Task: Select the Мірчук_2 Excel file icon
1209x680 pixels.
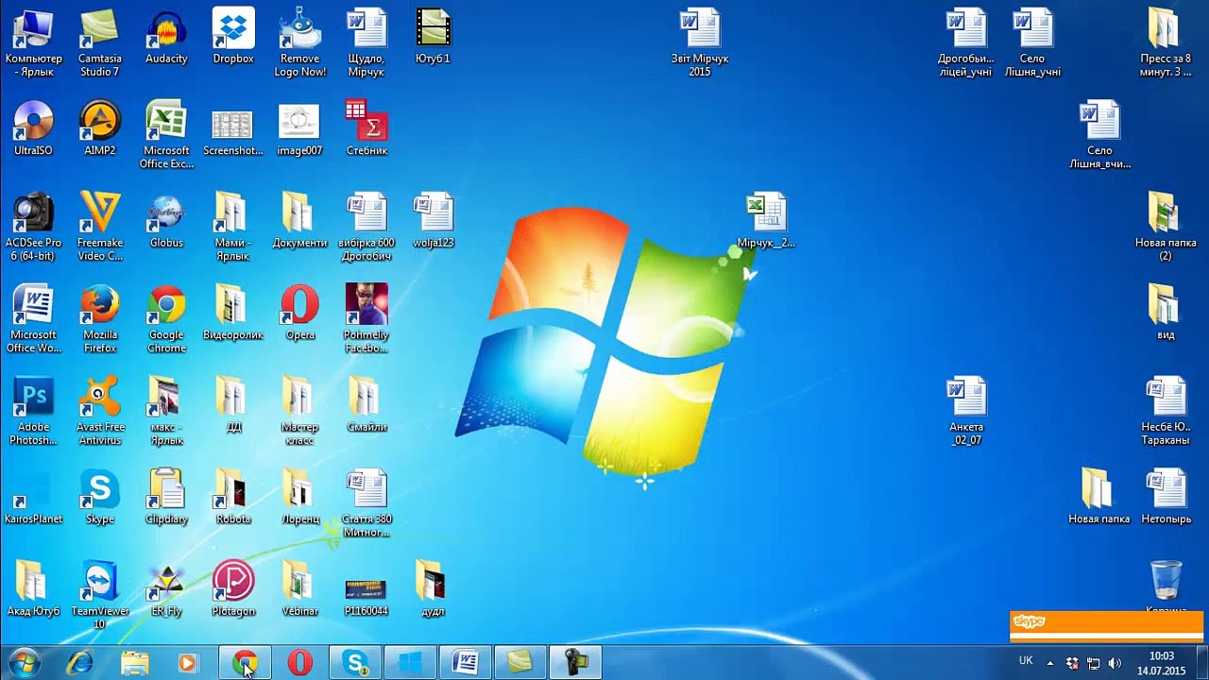Action: [766, 222]
